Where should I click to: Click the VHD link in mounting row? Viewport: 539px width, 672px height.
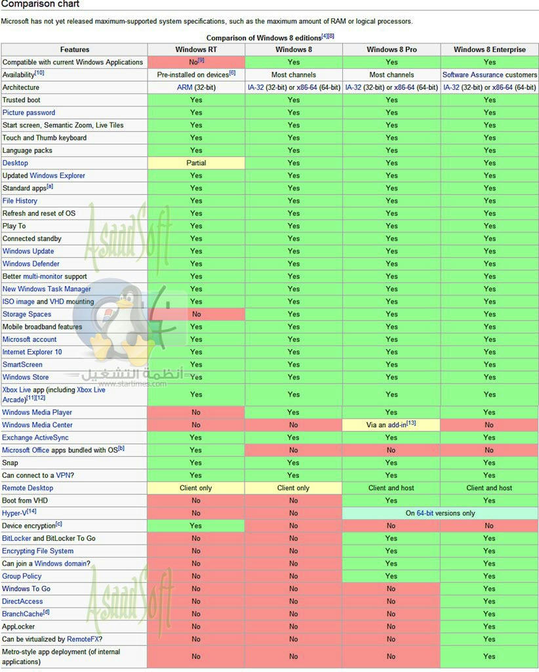(x=56, y=302)
